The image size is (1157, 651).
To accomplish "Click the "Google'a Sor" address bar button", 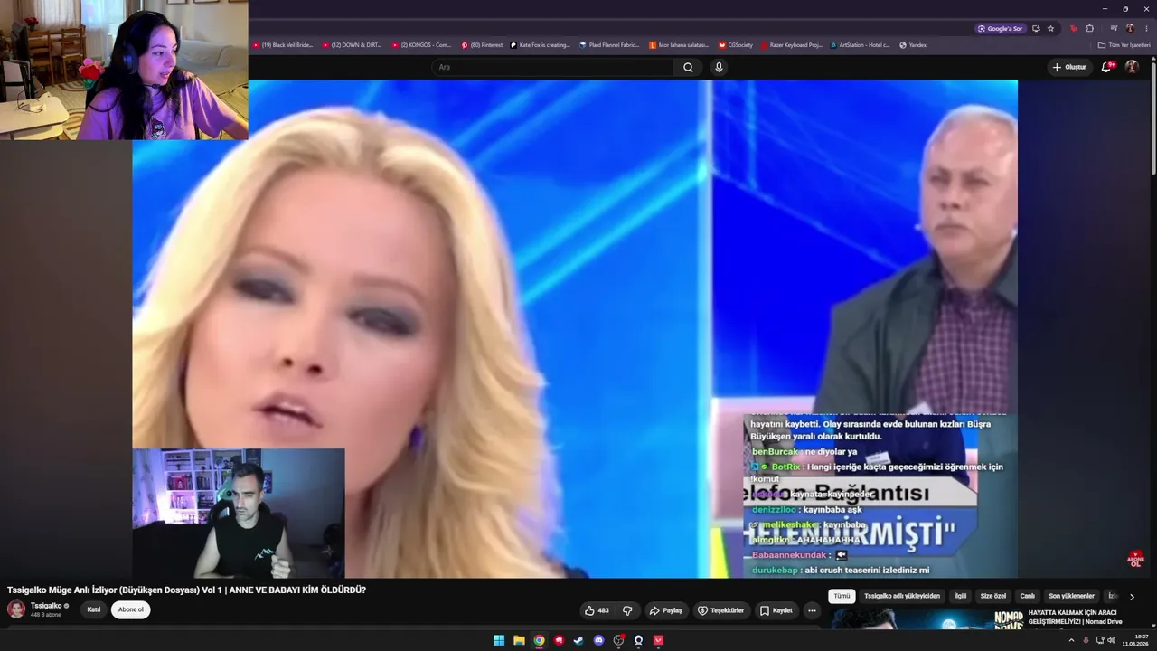I will click(1000, 28).
